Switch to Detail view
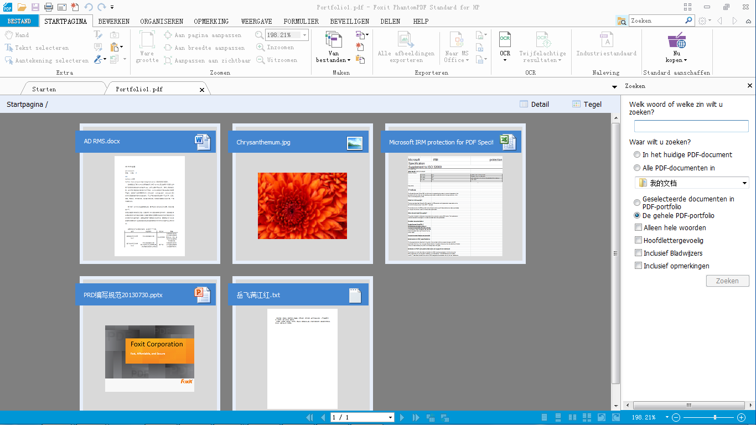Screen dimensions: 756x425 click(x=535, y=104)
